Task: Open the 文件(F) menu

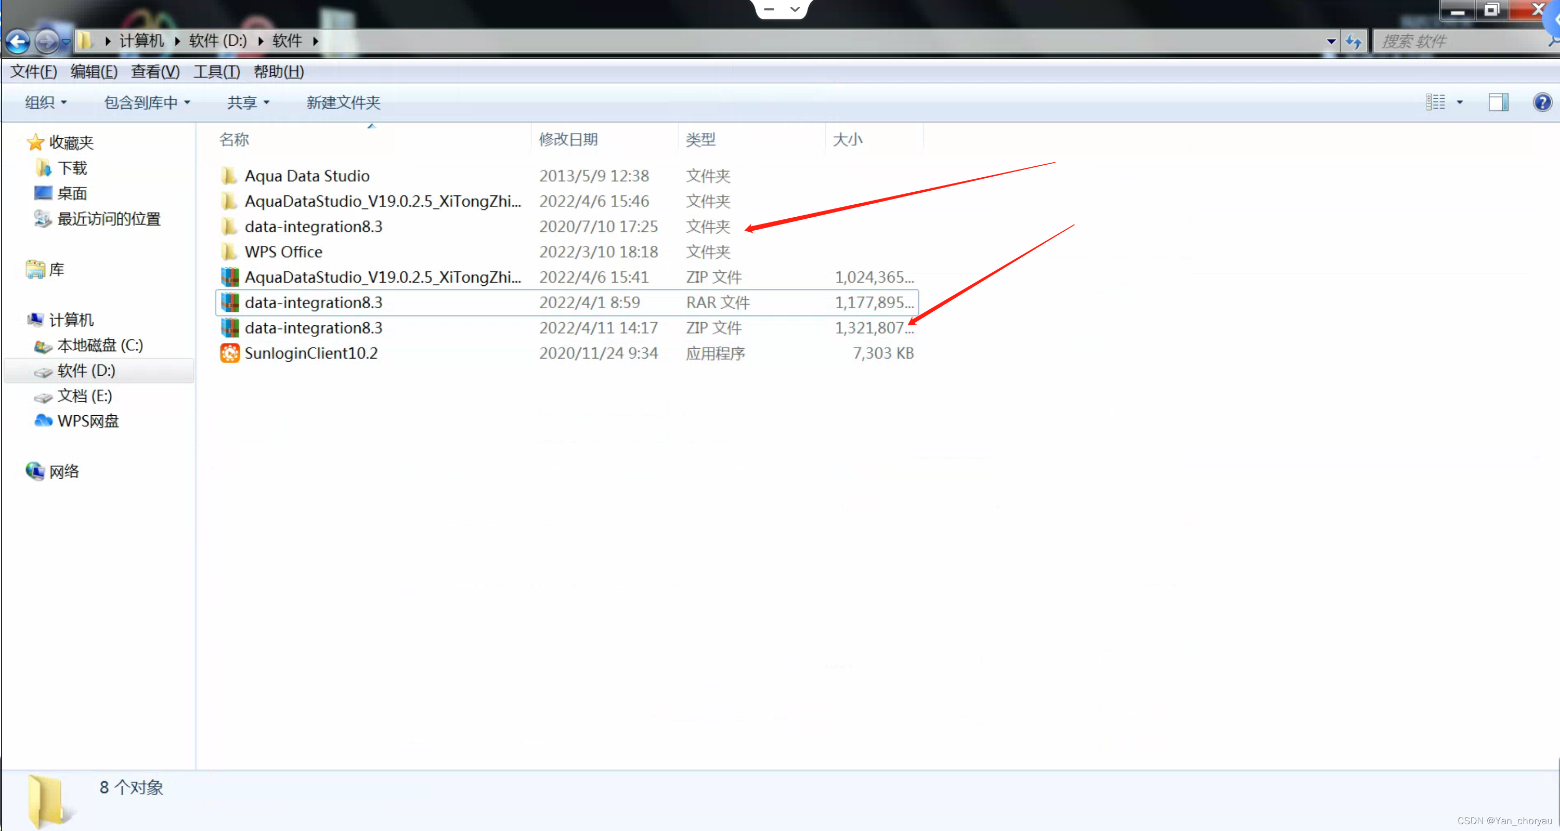Action: click(34, 71)
